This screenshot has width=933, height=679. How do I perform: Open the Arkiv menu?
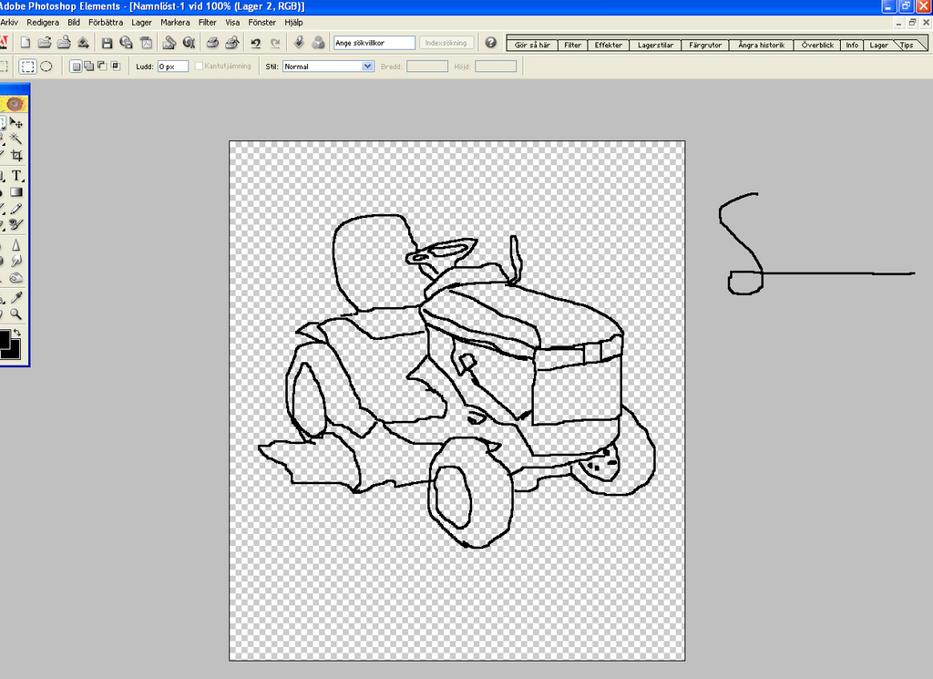(9, 23)
